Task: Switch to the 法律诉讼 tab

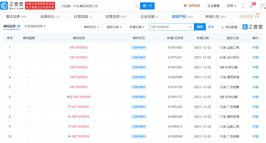Action: [50, 16]
